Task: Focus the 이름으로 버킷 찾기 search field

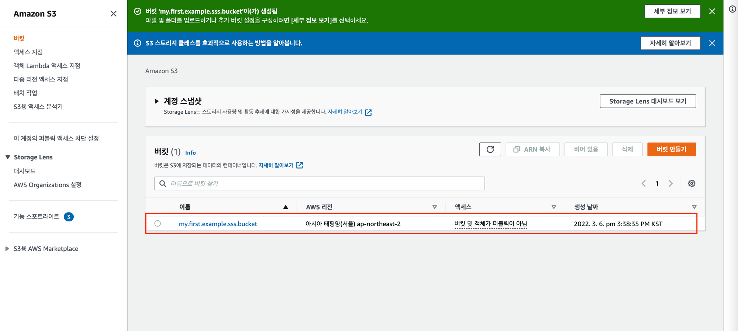Action: (320, 183)
